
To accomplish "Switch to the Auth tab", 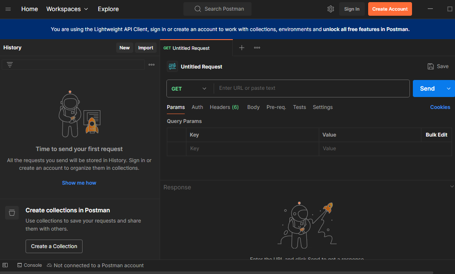I will click(197, 107).
